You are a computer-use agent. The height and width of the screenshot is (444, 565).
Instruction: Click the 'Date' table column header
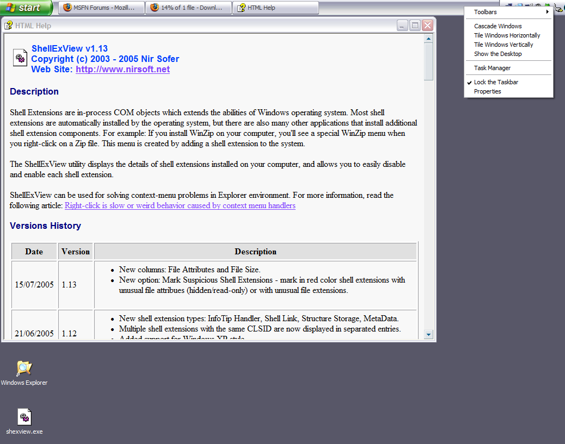pyautogui.click(x=34, y=252)
